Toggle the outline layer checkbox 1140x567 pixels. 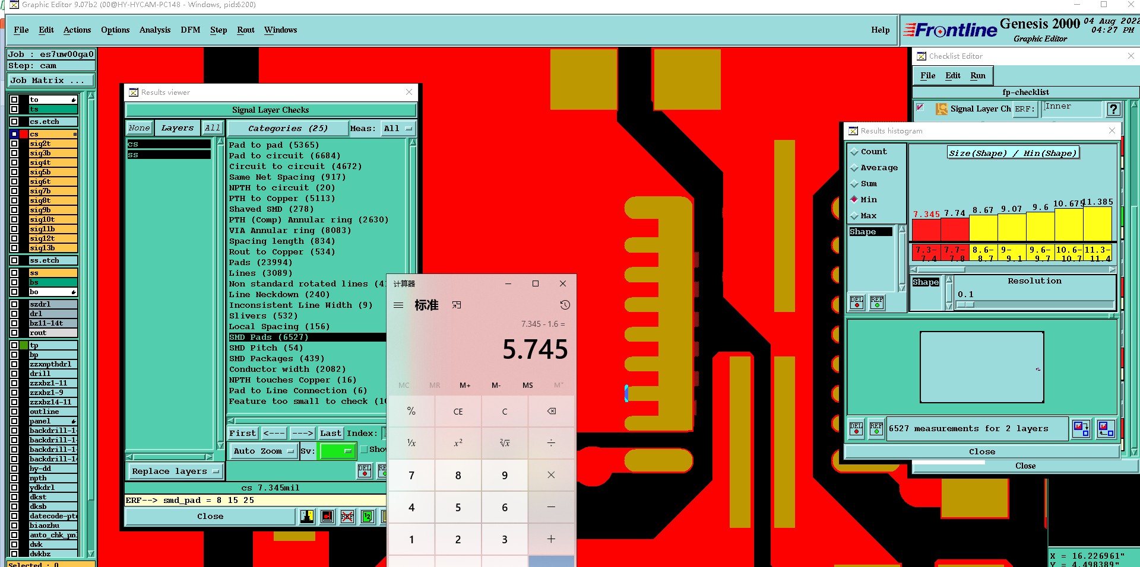14,412
